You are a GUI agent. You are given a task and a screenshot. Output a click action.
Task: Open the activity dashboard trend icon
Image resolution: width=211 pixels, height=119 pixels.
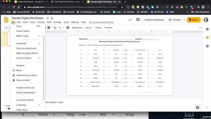pos(130,20)
